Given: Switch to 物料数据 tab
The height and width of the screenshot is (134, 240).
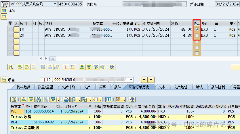Looking at the screenshot, I should 23,87.
